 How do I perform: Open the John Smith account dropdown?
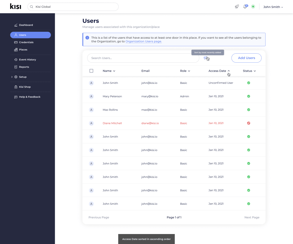pyautogui.click(x=273, y=7)
